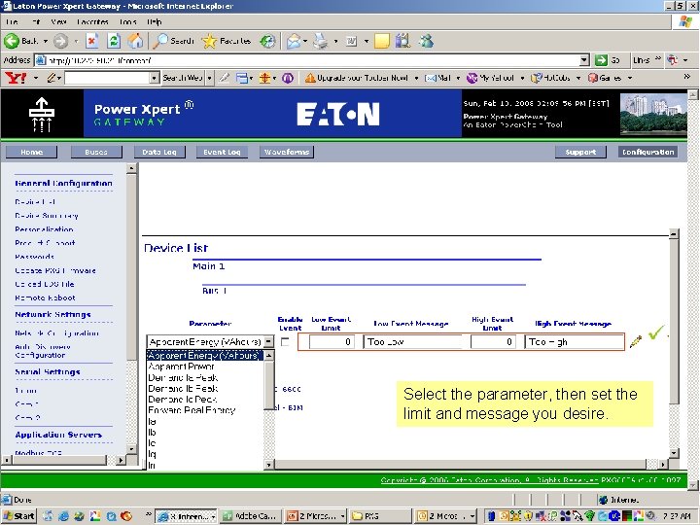Stop page loading with the red X icon
Viewport: 700px width, 525px height.
[92, 41]
